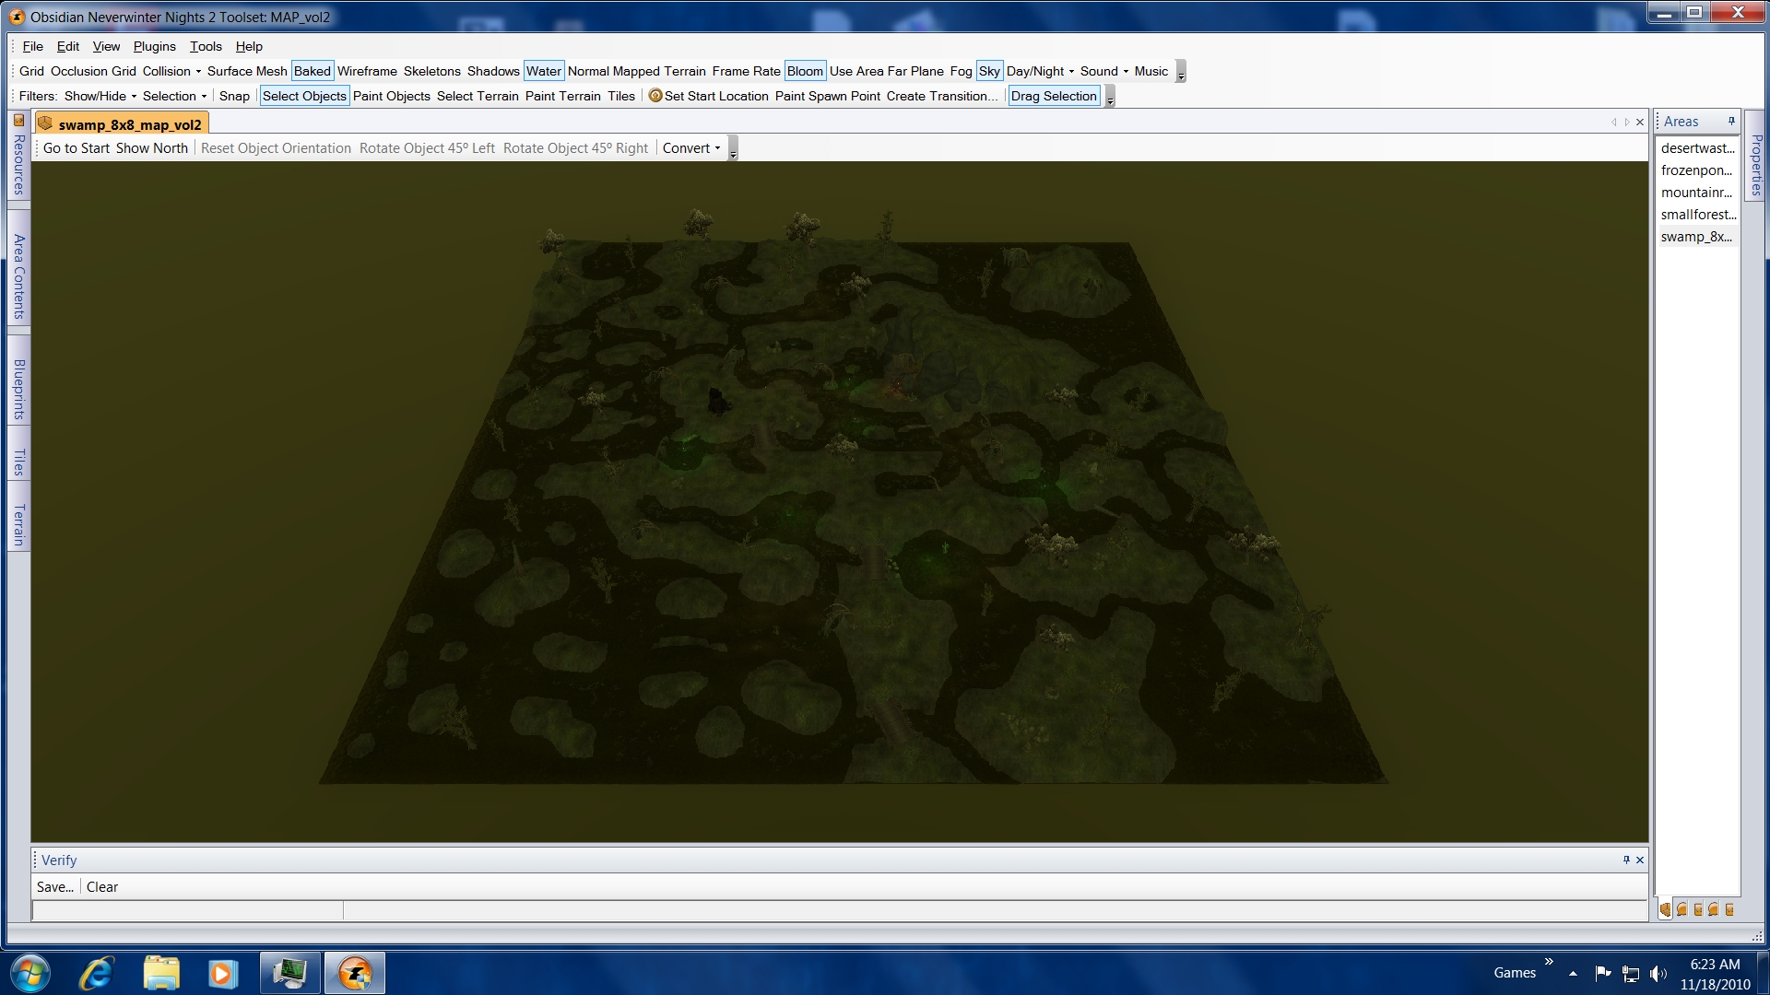This screenshot has height=995, width=1770.
Task: Click the Windows Media Player taskbar icon
Action: pos(222,973)
